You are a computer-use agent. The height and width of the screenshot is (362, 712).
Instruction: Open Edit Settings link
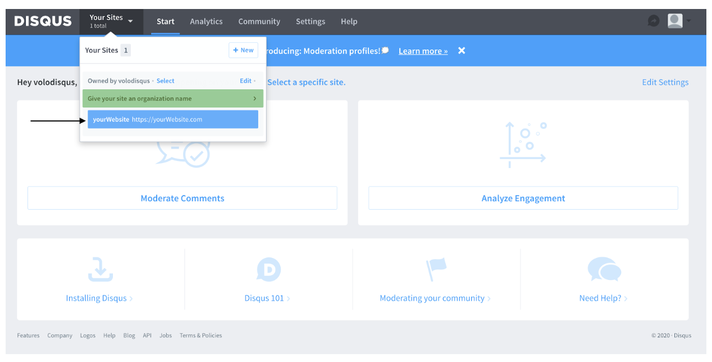tap(665, 82)
